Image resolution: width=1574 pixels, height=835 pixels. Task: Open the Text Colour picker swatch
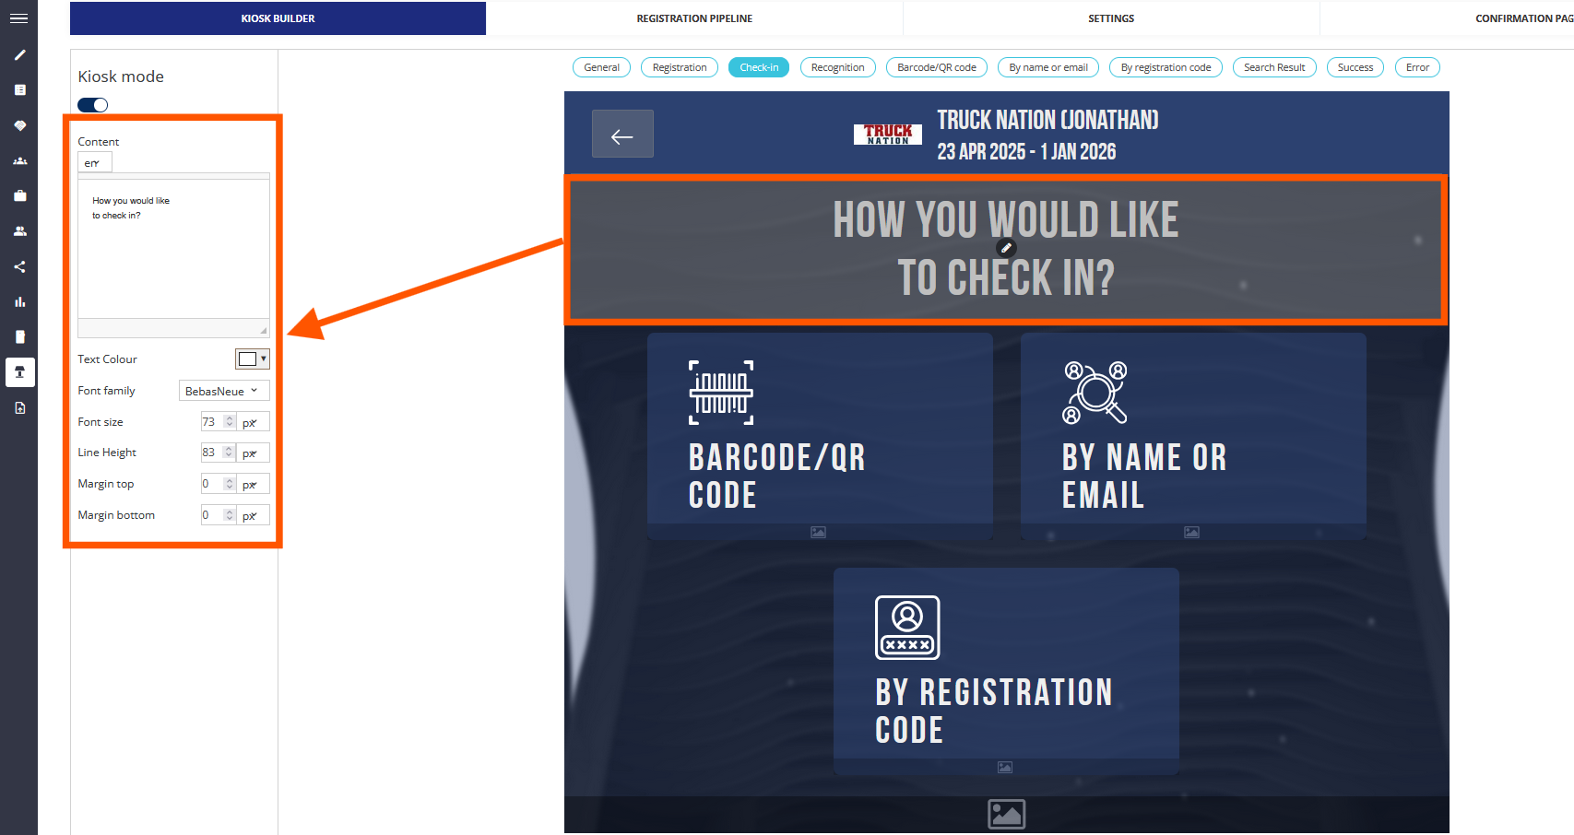tap(252, 359)
